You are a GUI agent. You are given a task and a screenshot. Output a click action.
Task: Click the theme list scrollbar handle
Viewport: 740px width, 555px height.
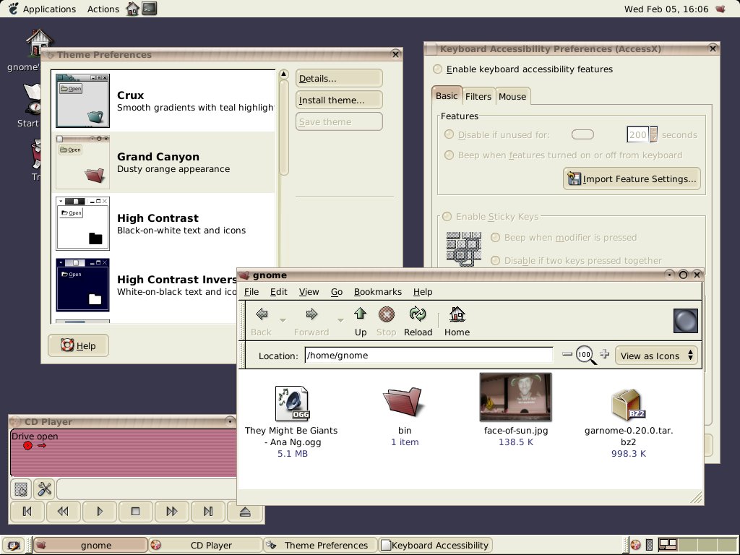(283, 127)
